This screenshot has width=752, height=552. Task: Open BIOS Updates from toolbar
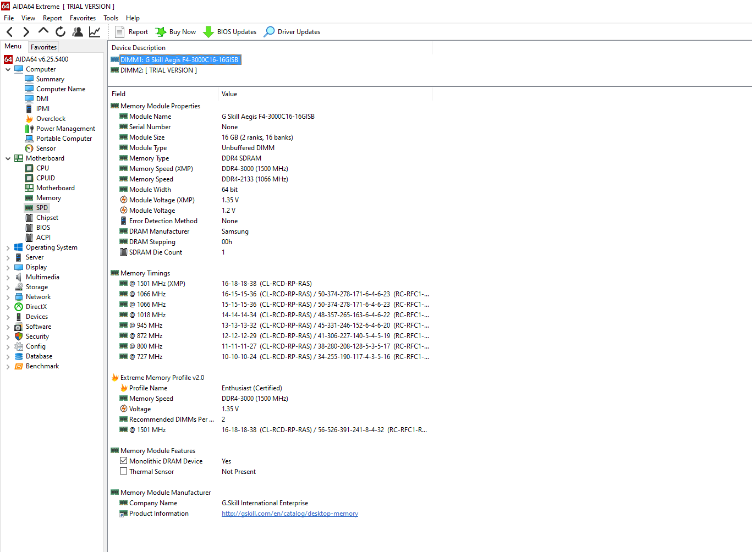click(x=230, y=32)
